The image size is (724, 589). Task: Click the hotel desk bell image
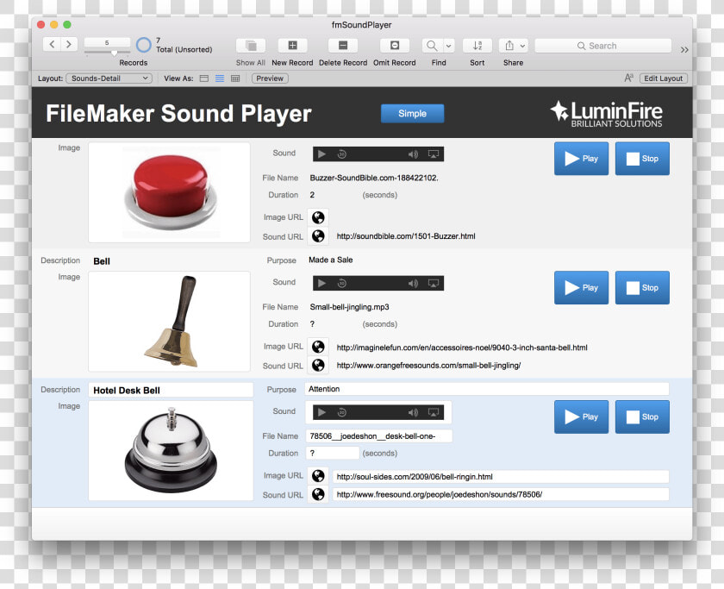pyautogui.click(x=171, y=450)
